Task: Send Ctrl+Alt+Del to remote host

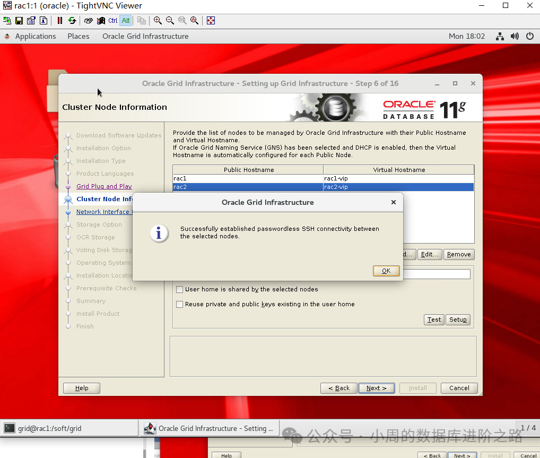Action: 88,21
